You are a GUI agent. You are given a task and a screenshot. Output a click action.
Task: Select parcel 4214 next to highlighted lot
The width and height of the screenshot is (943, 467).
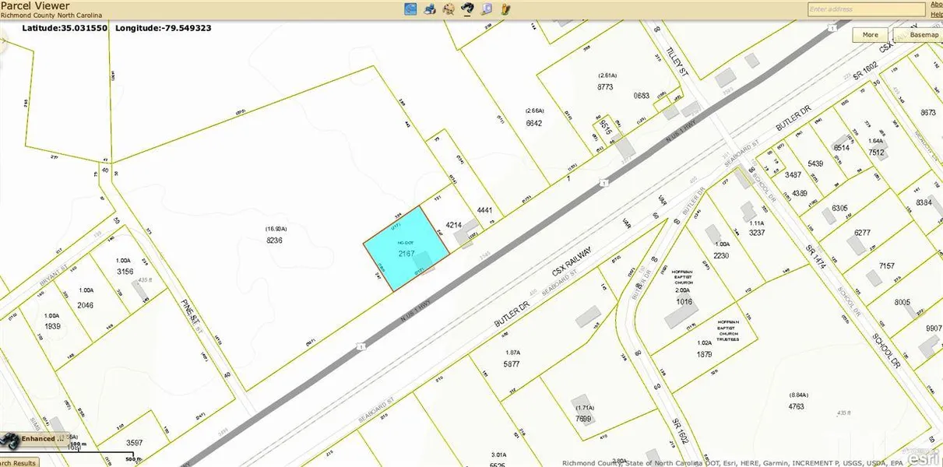point(455,226)
